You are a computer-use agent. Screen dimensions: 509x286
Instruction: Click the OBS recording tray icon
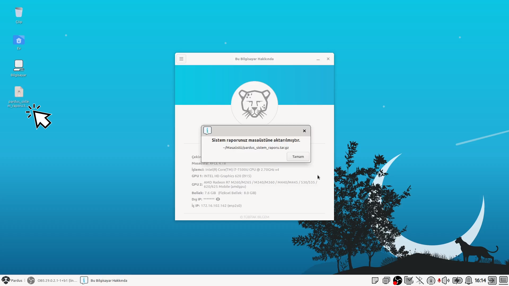[397, 280]
